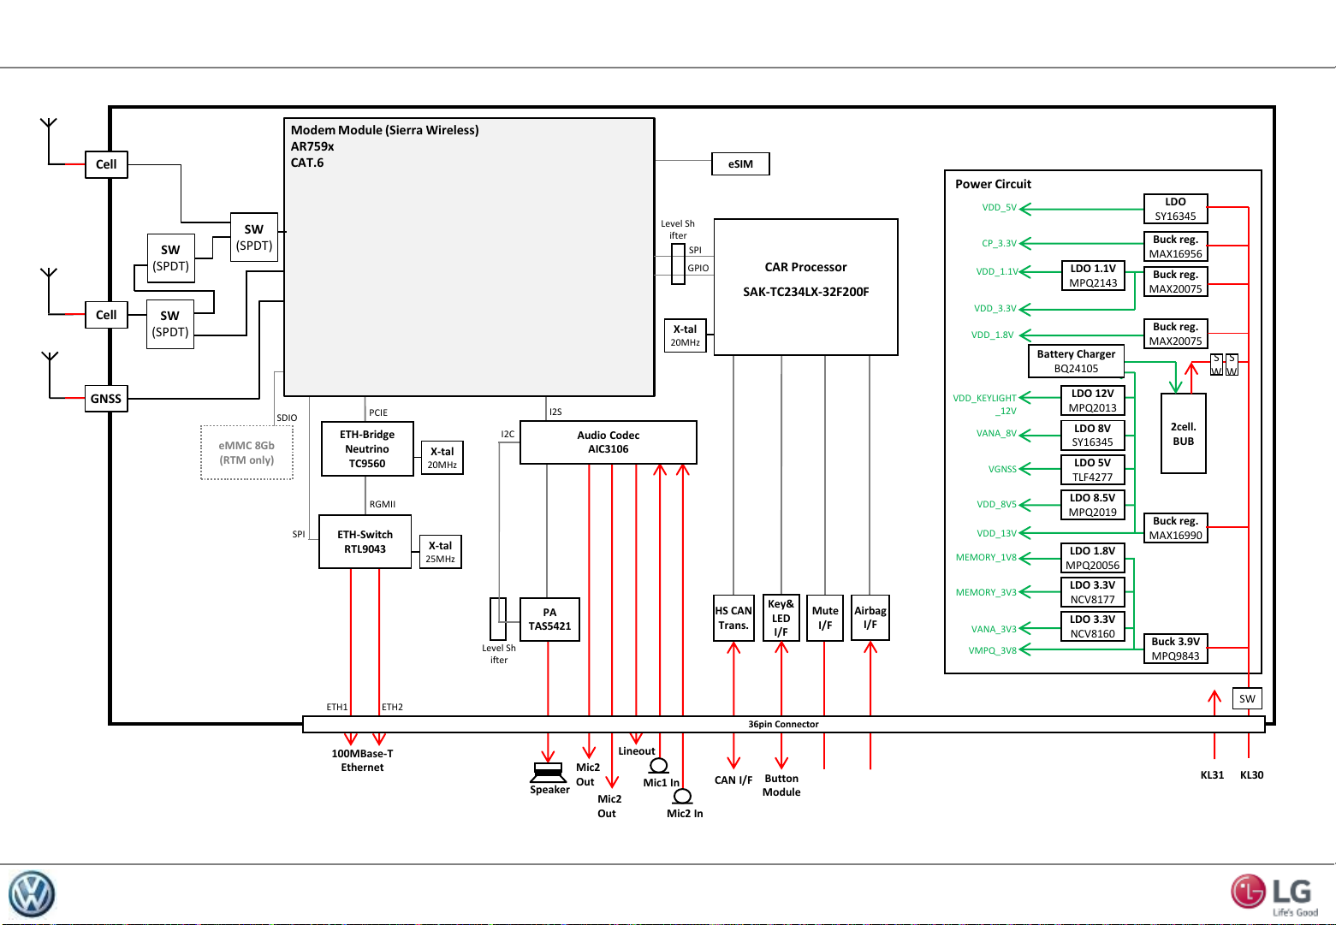Select the LDO 5V TLF4277 block
Screen dimensions: 1336x925
point(1093,470)
